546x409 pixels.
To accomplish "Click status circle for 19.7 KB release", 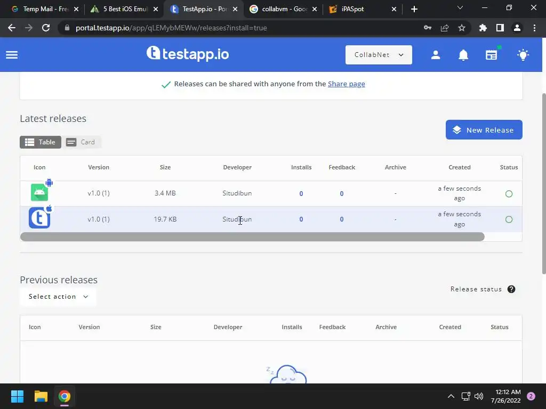I will point(509,219).
